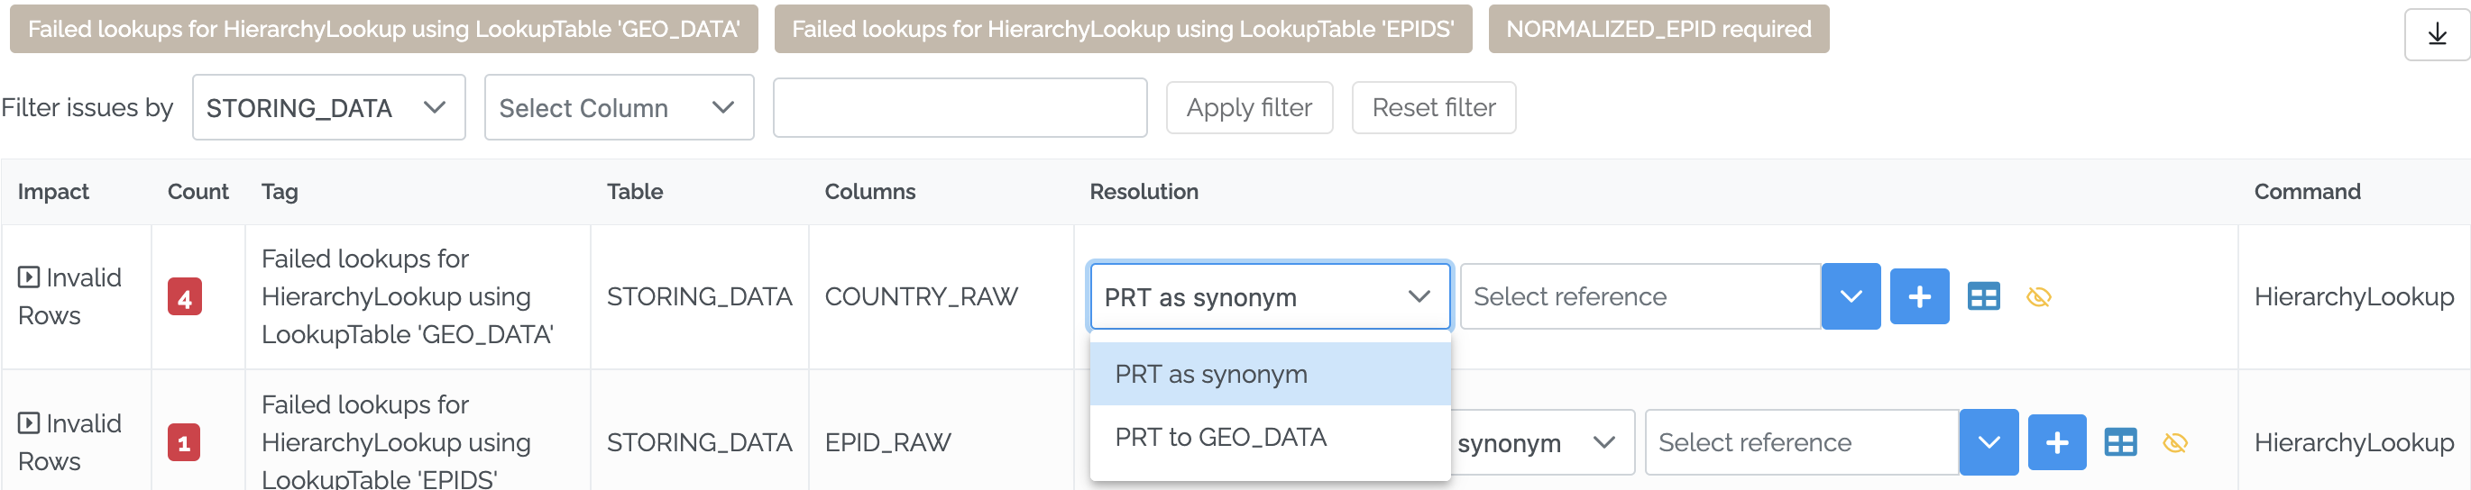The height and width of the screenshot is (490, 2471).
Task: Click plus button in EPID_RAW row
Action: 2056,442
